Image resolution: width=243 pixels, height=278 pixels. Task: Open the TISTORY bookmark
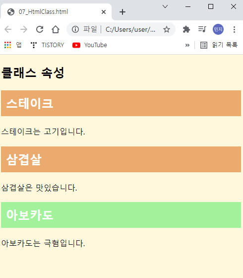(x=47, y=45)
